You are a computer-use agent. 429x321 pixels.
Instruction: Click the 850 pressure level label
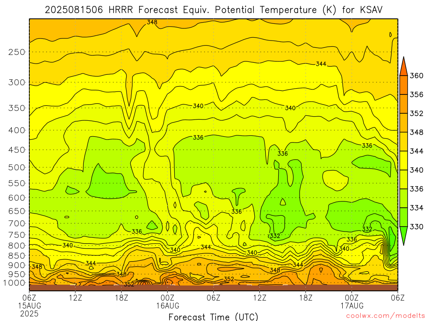17,255
